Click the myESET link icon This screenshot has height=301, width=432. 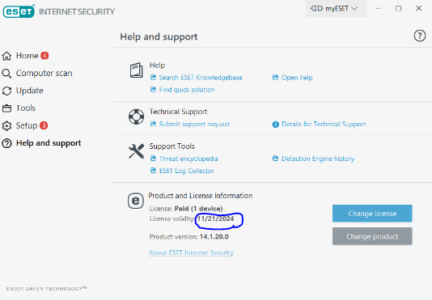pos(317,9)
